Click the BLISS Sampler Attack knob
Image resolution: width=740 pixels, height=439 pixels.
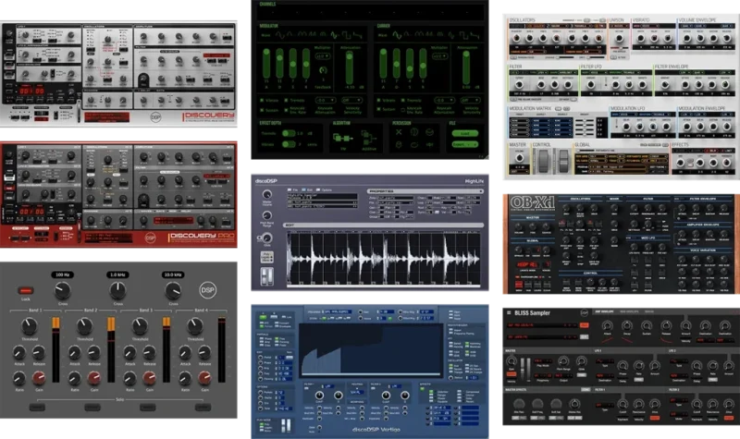(608, 325)
